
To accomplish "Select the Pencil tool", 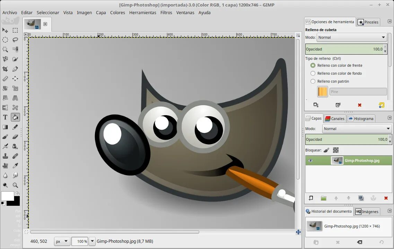I will click(15, 127).
